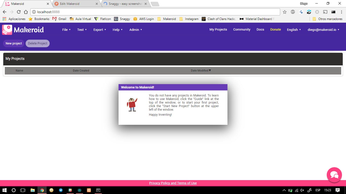Click the black terminal extension icon
The height and width of the screenshot is (194, 346).
pyautogui.click(x=333, y=12)
